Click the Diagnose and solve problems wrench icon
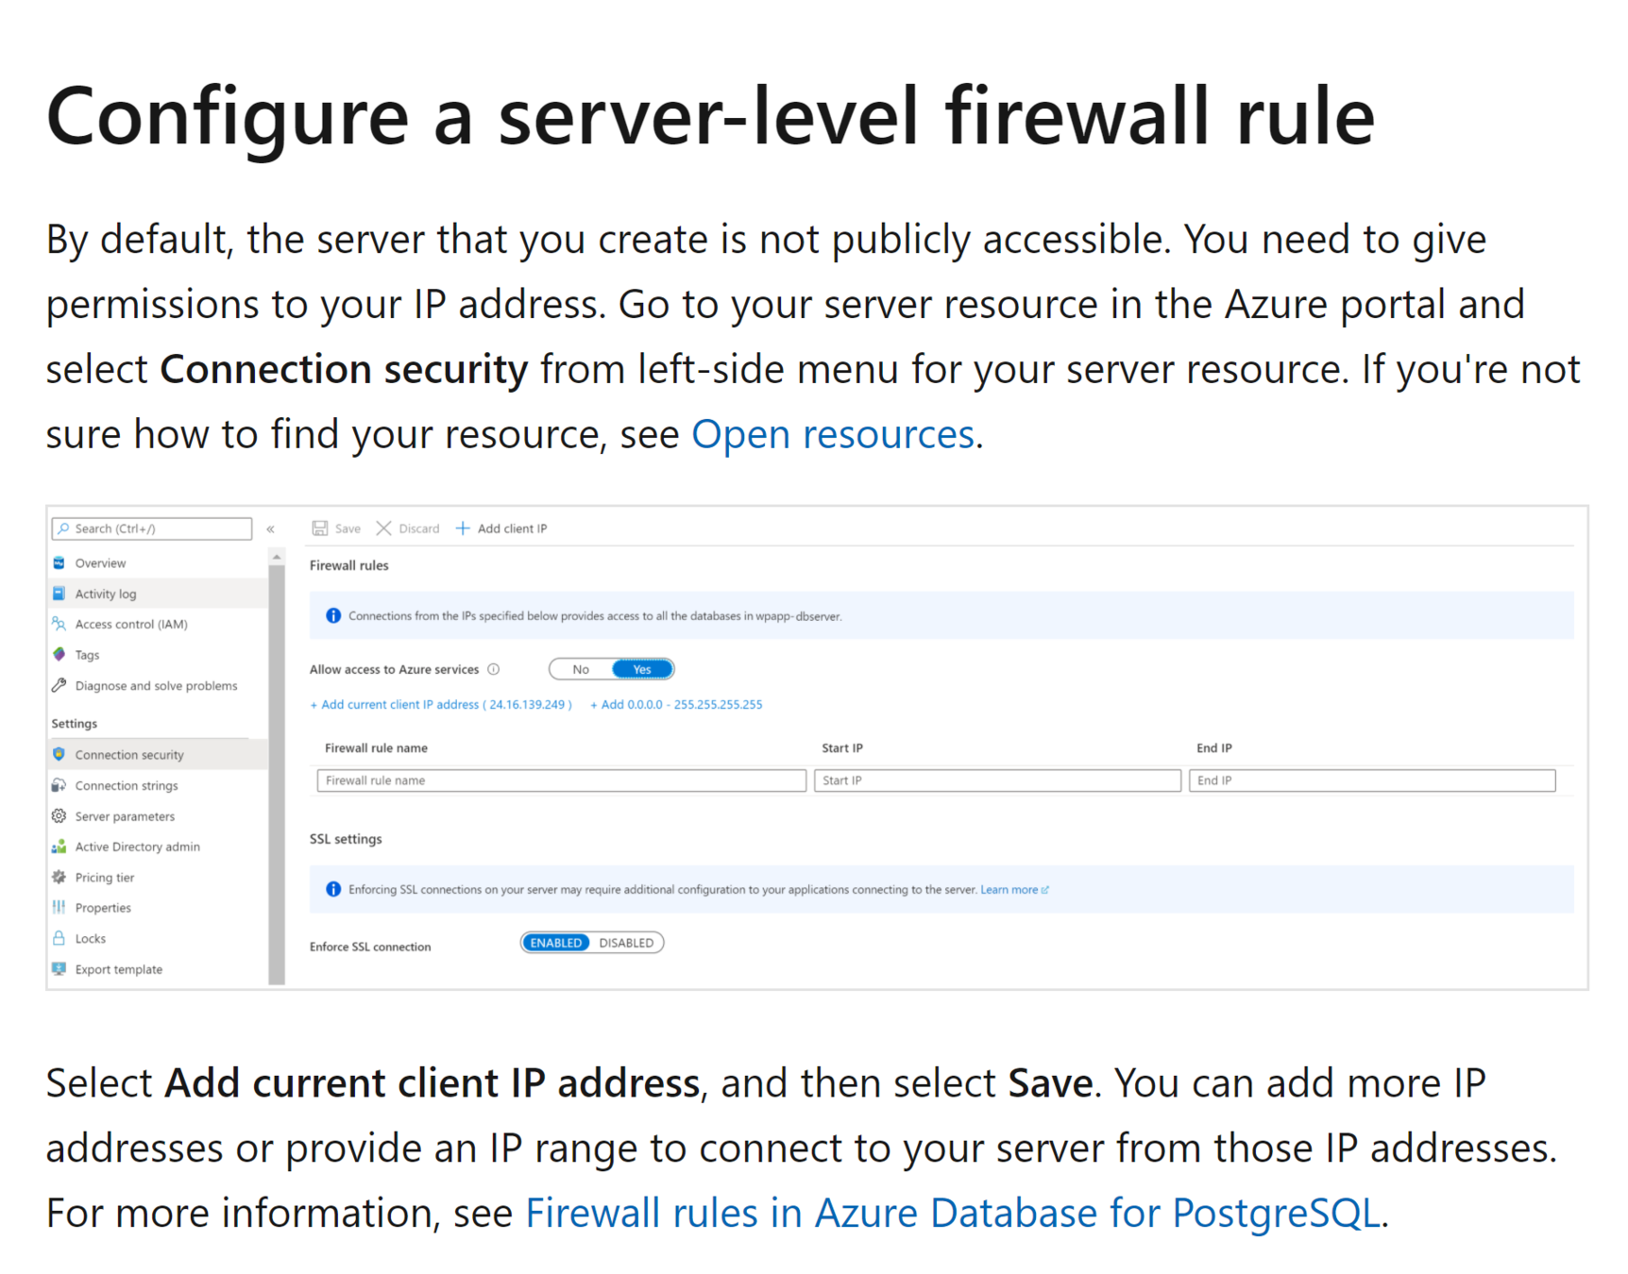1628x1274 pixels. click(59, 685)
